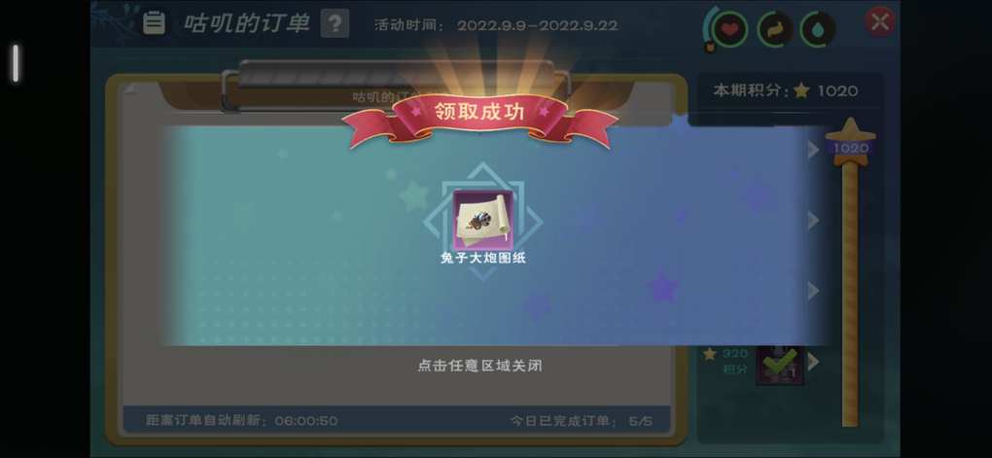Click the gold star atop the progress bar
The image size is (992, 458).
point(850,131)
